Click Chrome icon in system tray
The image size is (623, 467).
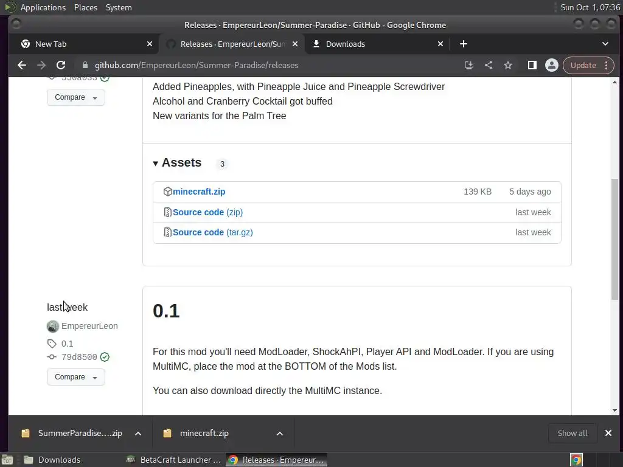point(576,460)
